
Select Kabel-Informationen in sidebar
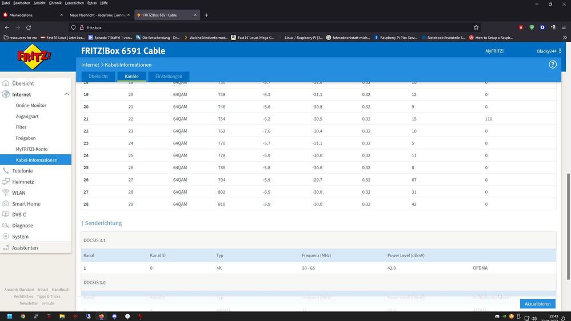(35, 160)
